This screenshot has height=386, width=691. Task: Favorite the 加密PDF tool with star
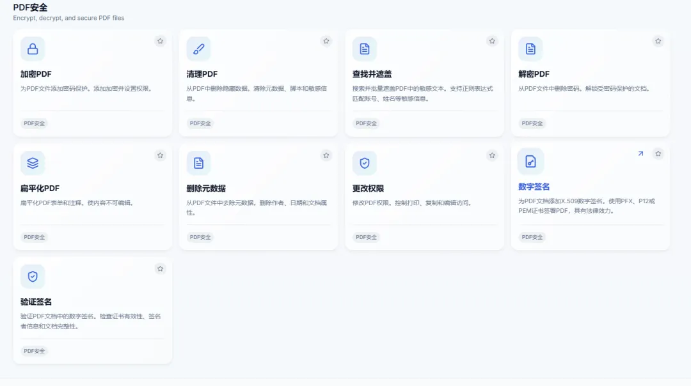(161, 41)
